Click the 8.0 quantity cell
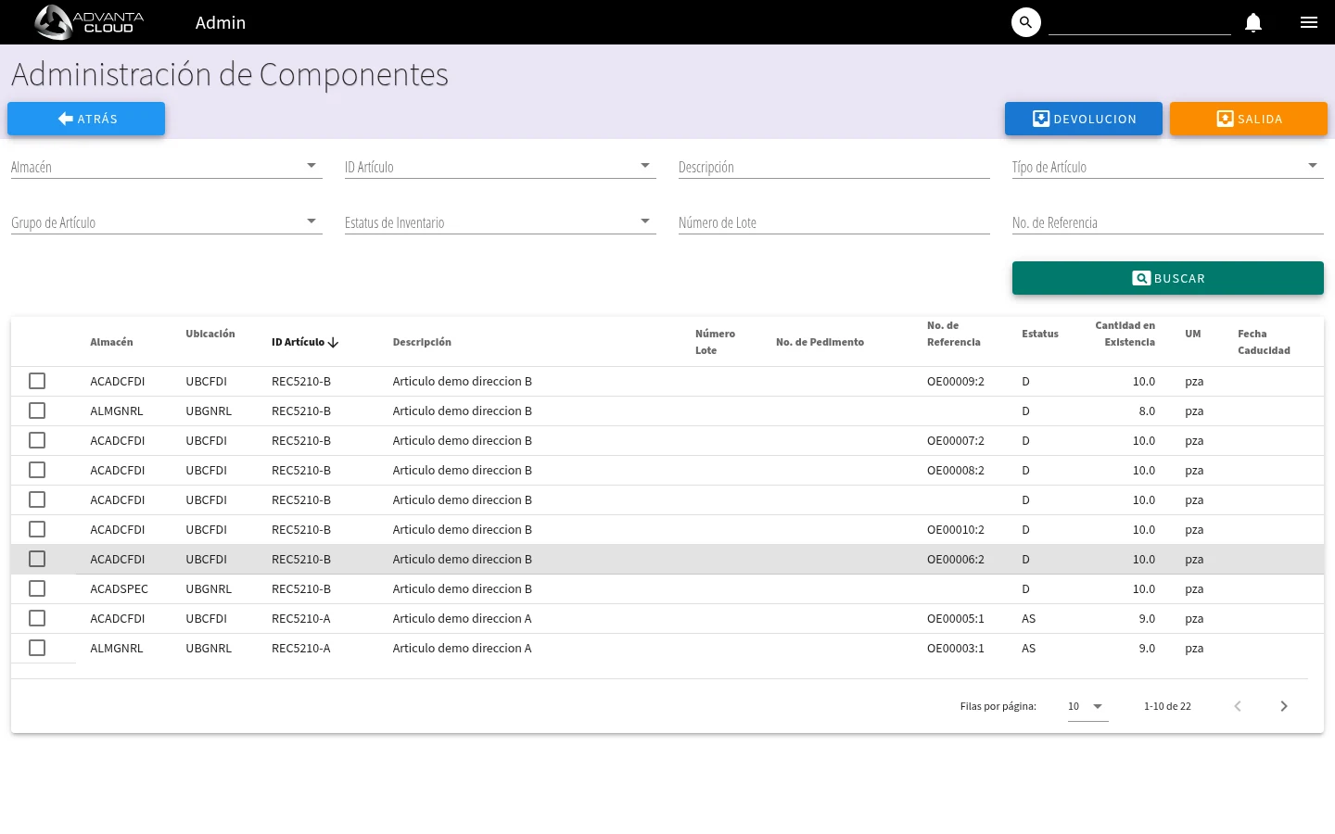The image size is (1335, 834). coord(1147,411)
